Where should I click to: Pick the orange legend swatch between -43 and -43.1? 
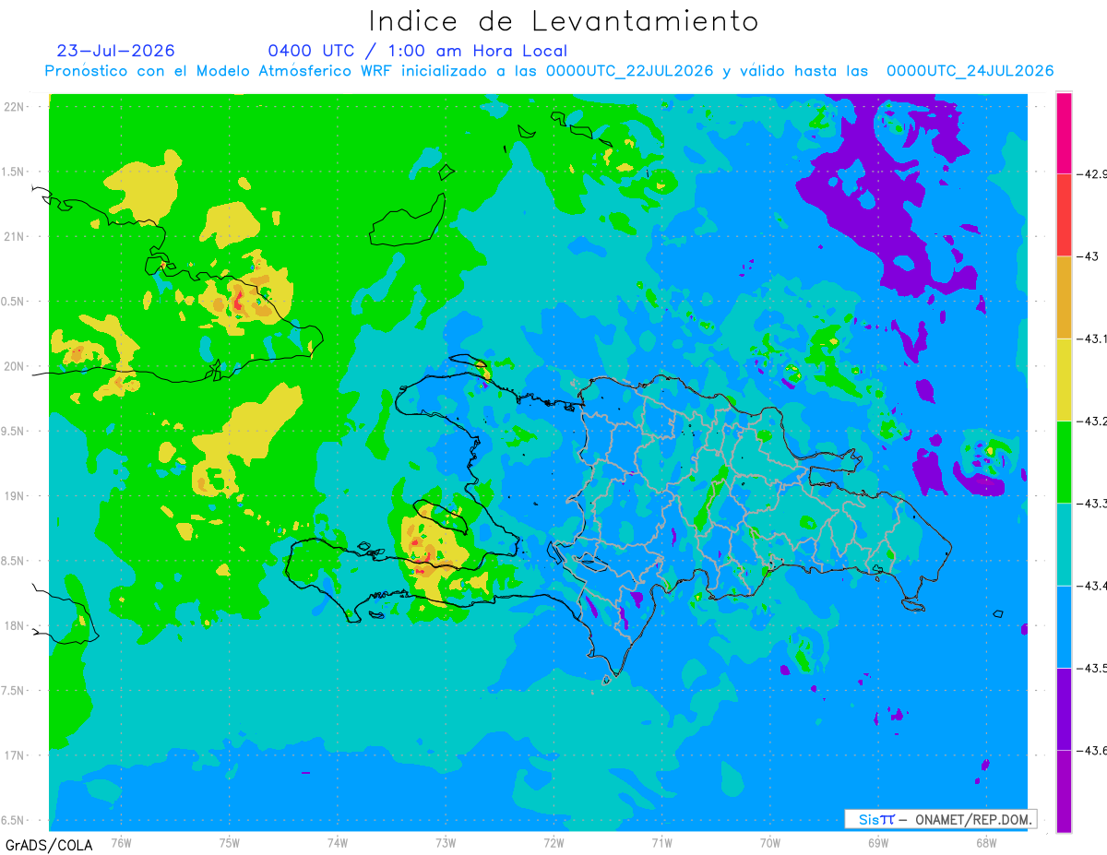(x=1064, y=297)
